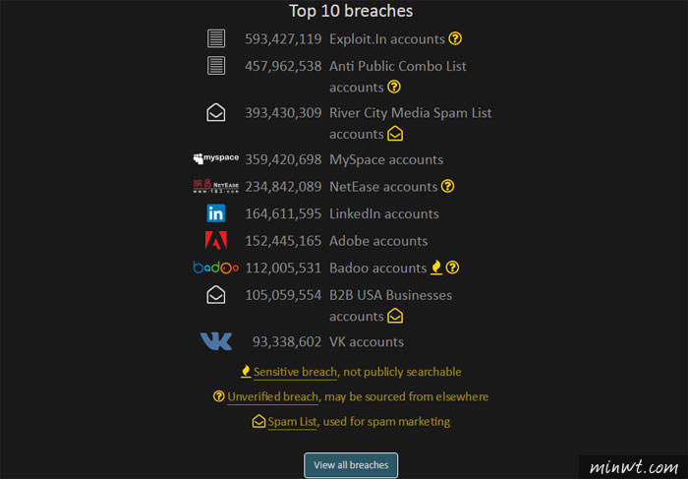Click the River City Media envelope icon
The height and width of the screenshot is (479, 688).
(x=216, y=113)
